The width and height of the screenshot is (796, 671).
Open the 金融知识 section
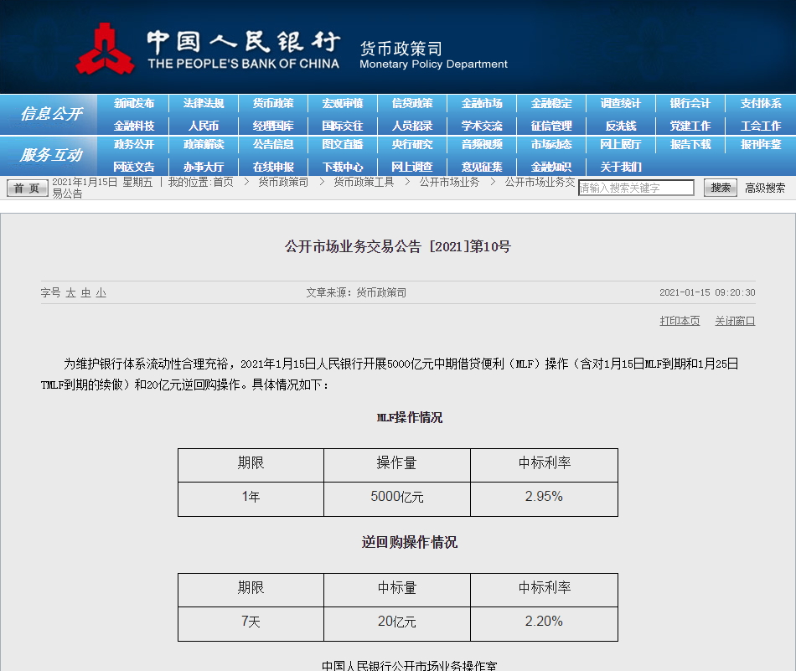click(551, 167)
